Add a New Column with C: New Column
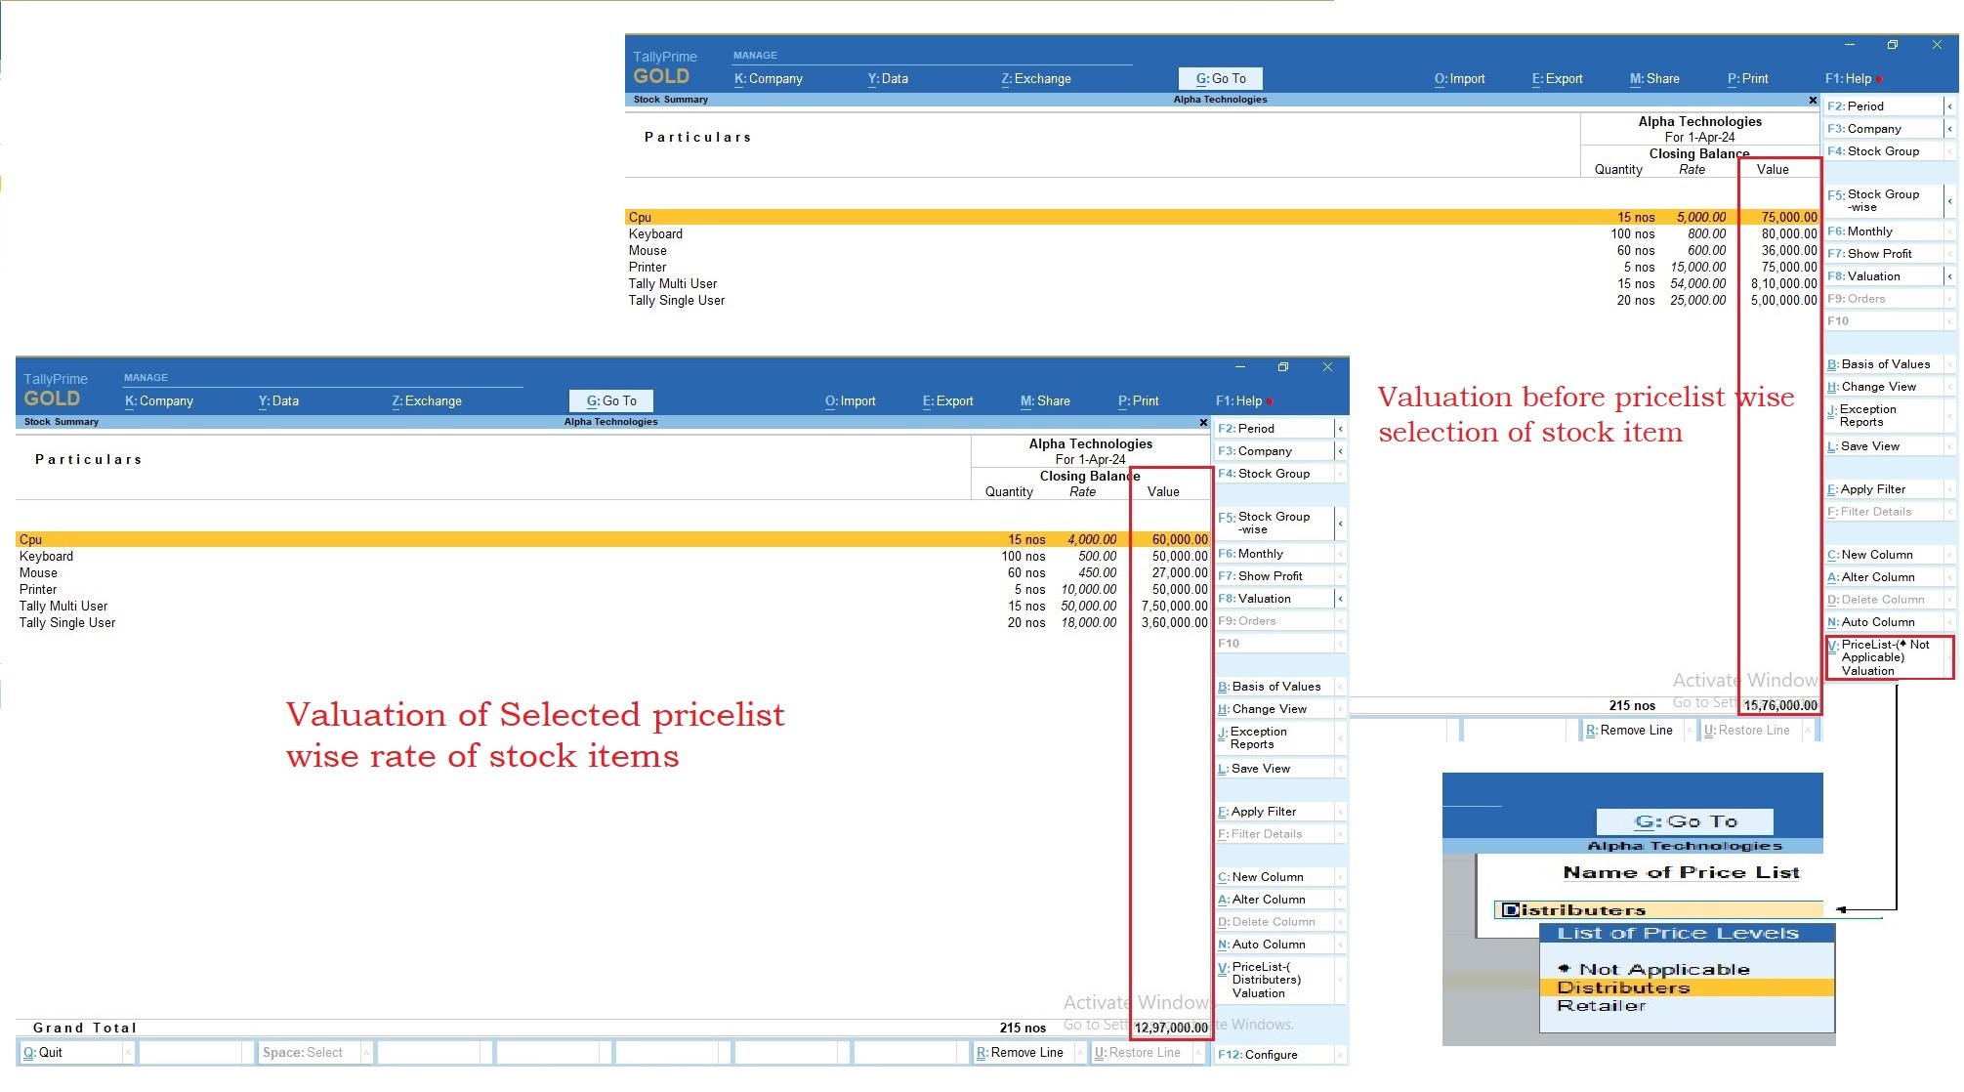Screen dimensions: 1964x1092 point(1268,876)
